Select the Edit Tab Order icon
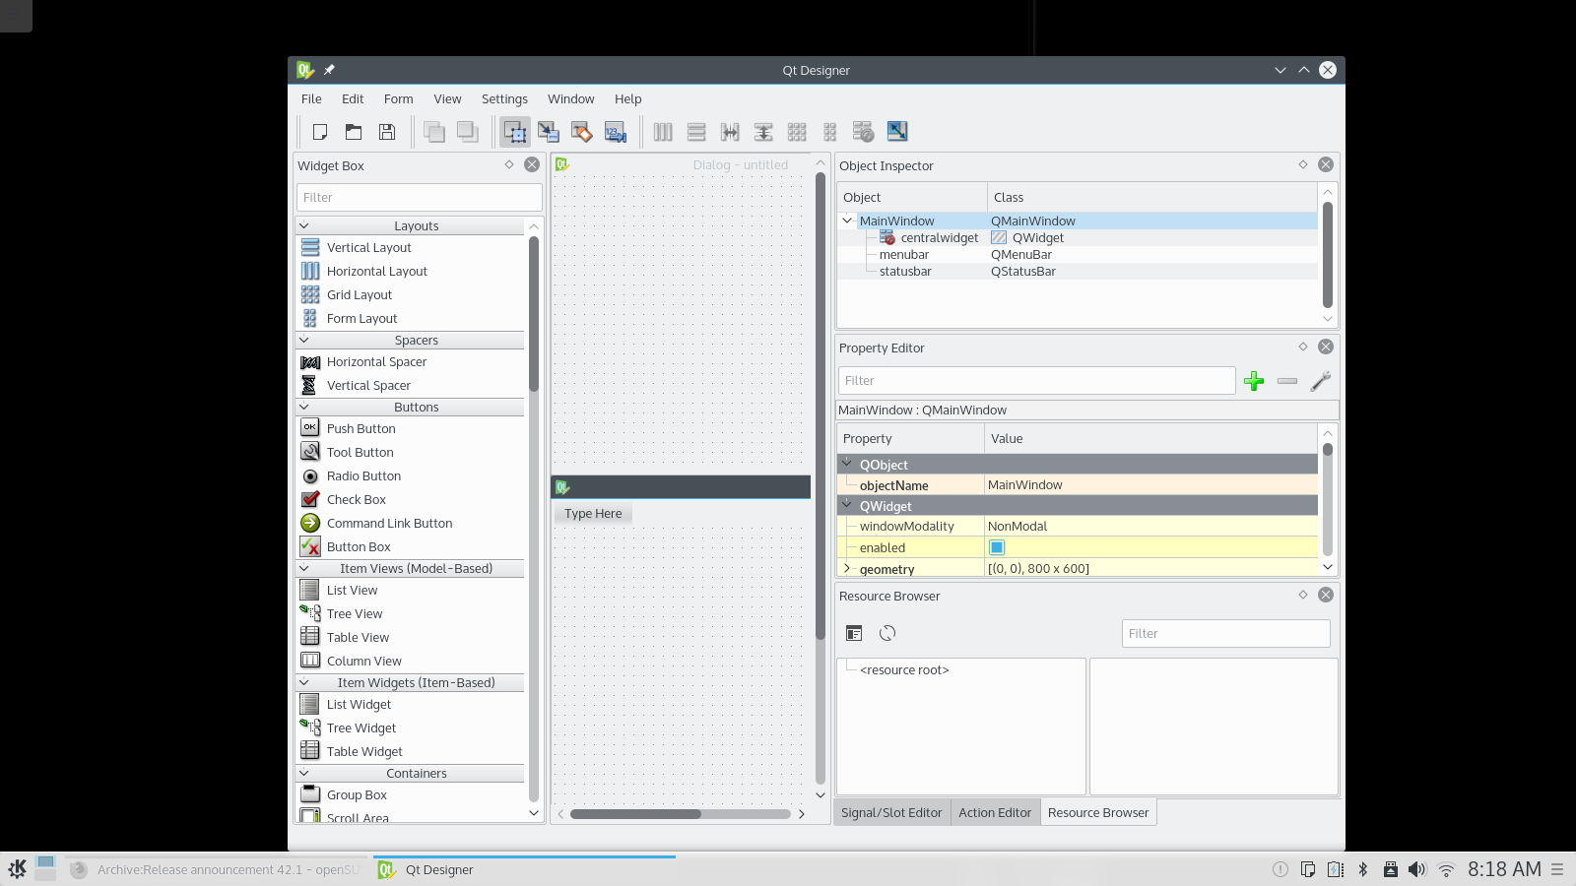Image resolution: width=1576 pixels, height=886 pixels. [616, 132]
